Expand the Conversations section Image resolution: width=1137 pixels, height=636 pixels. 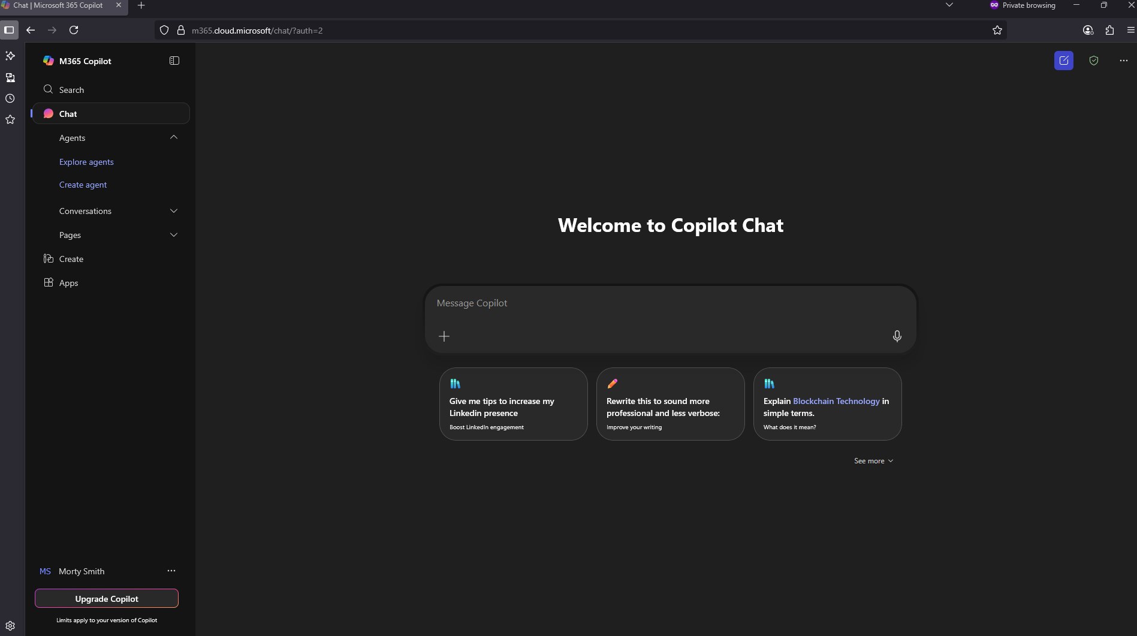[x=174, y=211]
